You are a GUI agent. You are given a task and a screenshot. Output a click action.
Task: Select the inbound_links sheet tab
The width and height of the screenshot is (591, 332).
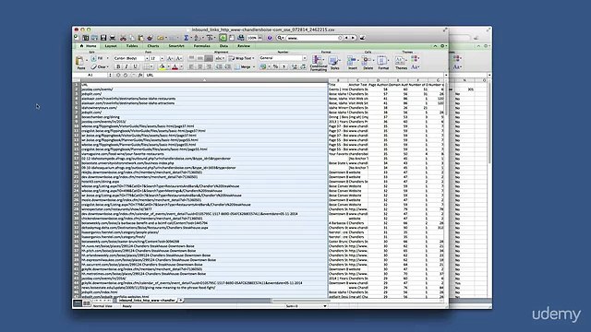pos(147,300)
